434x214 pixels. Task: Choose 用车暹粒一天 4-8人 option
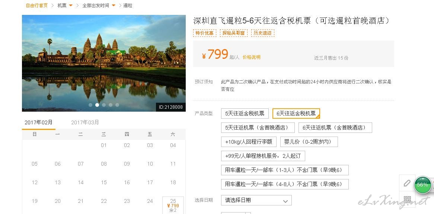coord(285,184)
